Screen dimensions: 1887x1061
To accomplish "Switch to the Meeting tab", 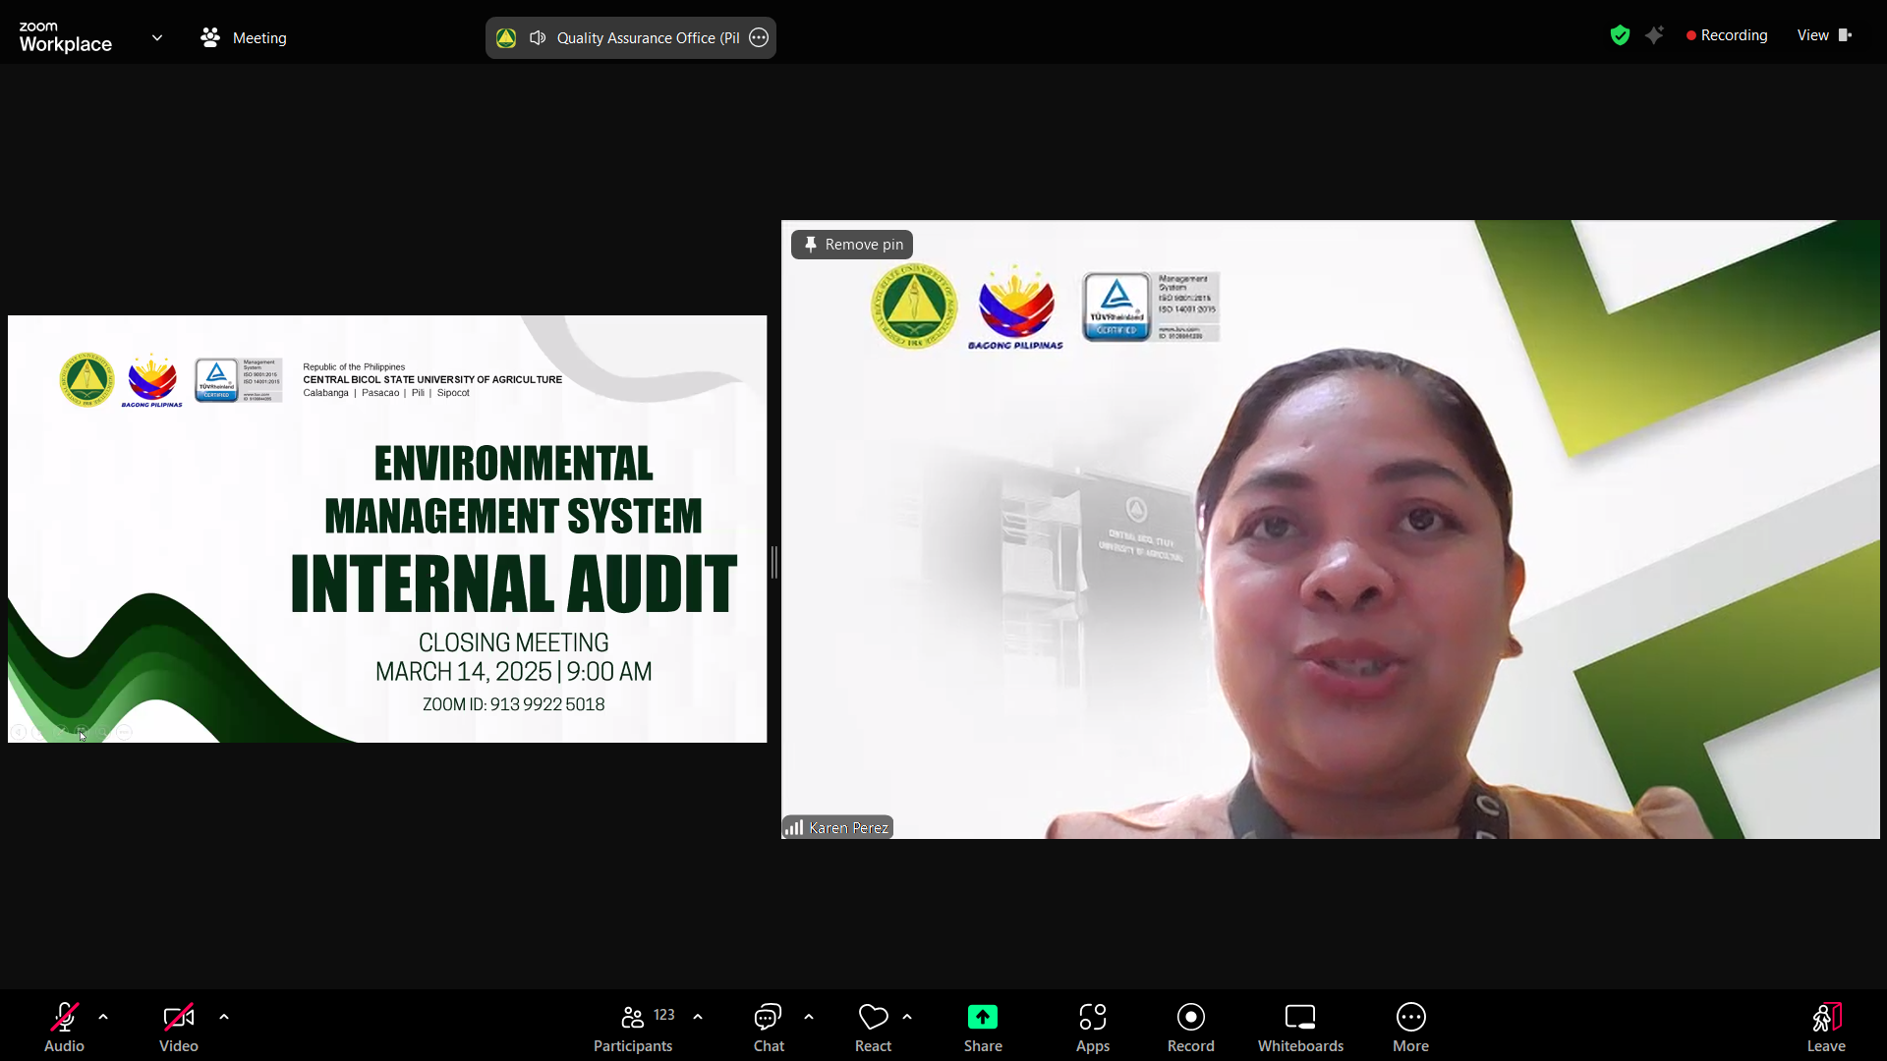I will 244,38.
